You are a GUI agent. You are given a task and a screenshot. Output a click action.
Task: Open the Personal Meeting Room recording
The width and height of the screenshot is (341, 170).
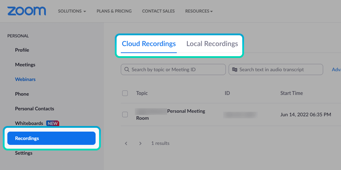click(x=171, y=114)
